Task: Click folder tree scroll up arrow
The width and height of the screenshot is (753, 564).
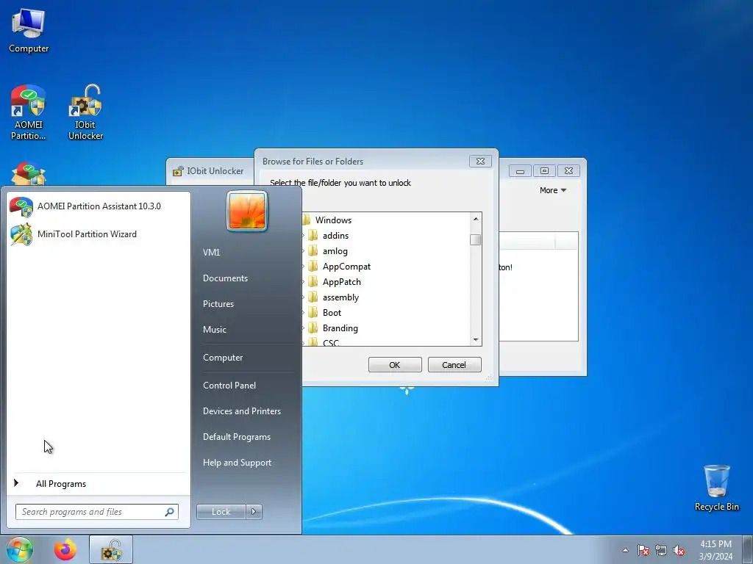Action: pyautogui.click(x=476, y=219)
